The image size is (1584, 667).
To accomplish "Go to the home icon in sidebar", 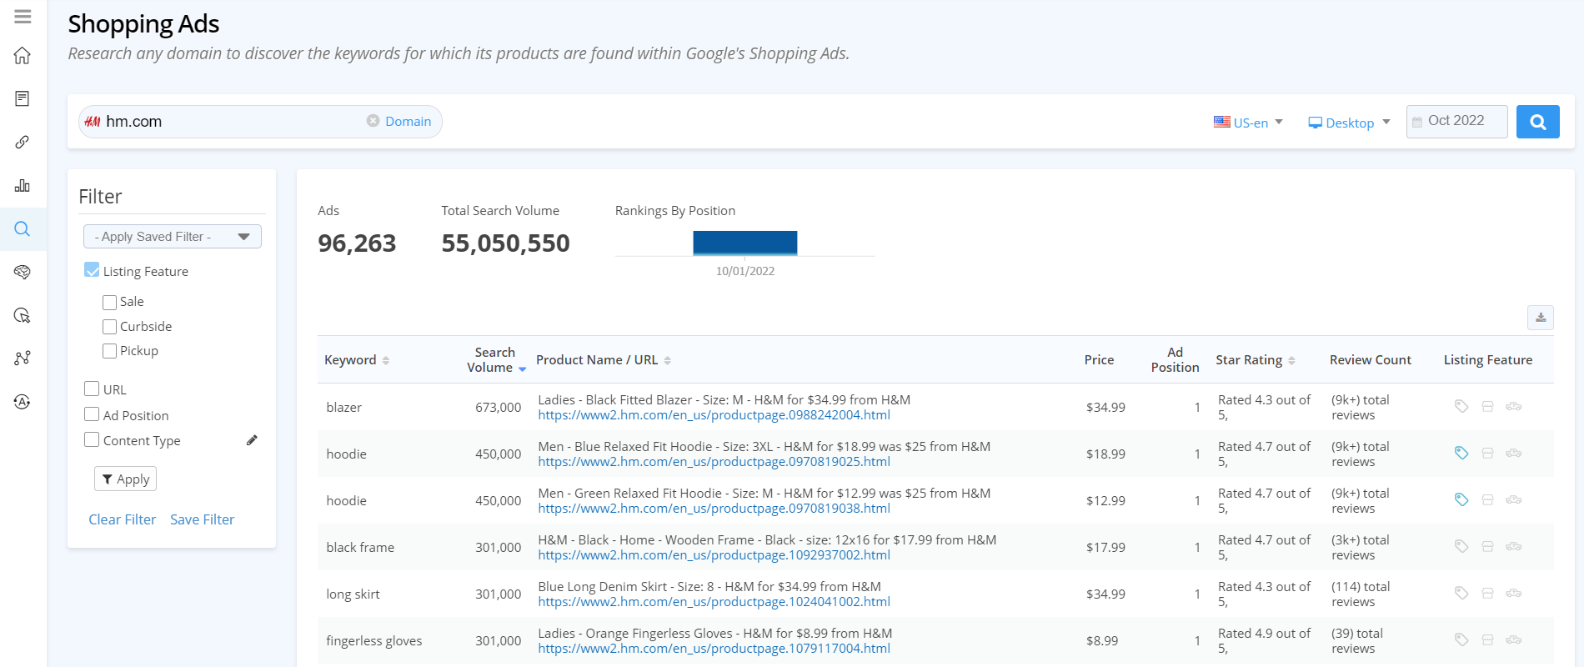I will click(23, 56).
